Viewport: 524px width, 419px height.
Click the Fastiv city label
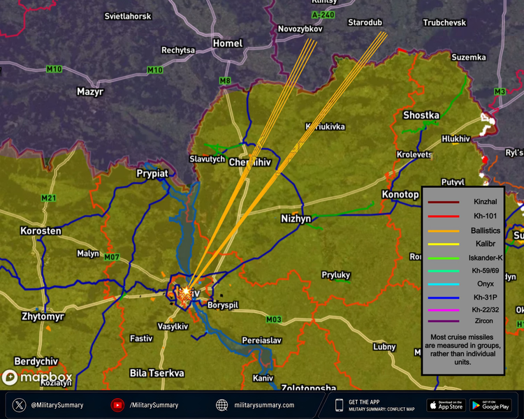(141, 339)
